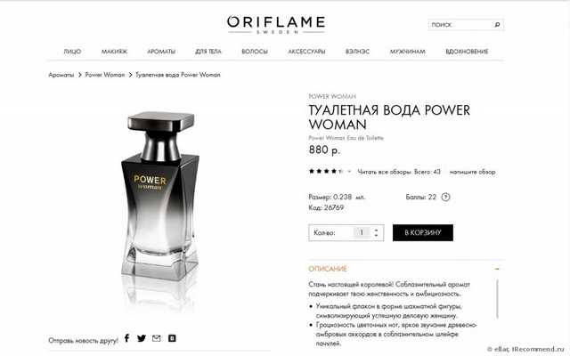Open the points help question-mark icon

[445, 197]
